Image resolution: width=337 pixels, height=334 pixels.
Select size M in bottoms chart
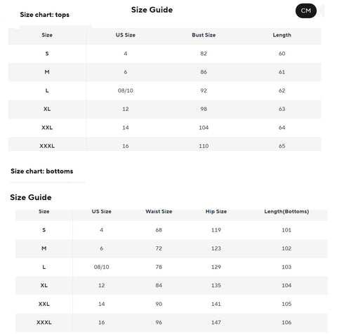click(x=44, y=248)
